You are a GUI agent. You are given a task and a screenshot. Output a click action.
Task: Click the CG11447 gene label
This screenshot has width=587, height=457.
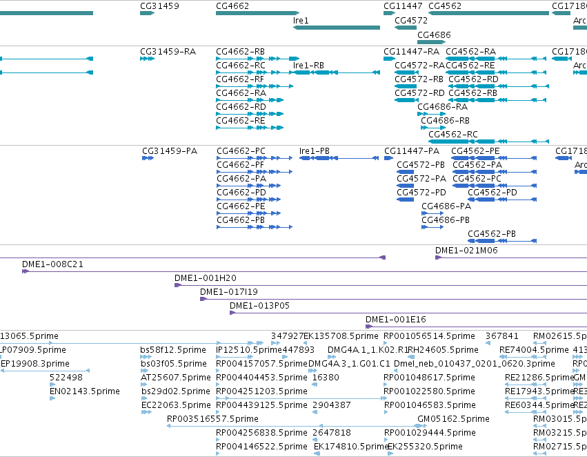(403, 6)
